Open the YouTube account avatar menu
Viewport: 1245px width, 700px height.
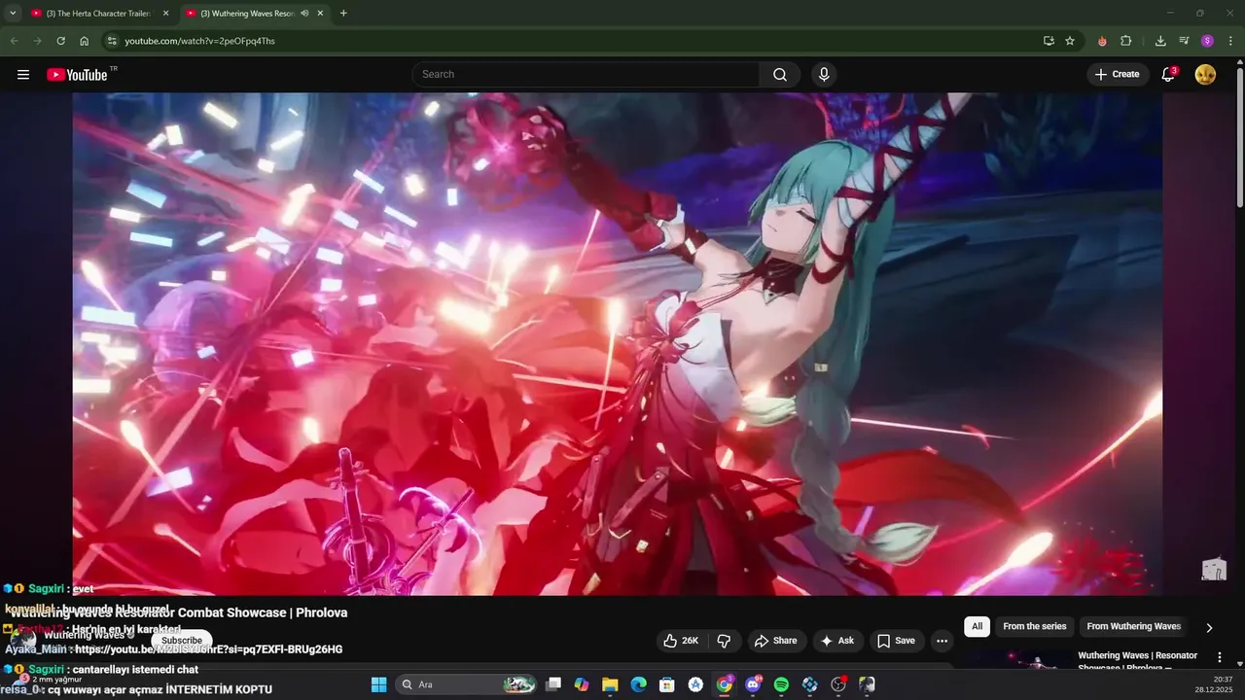point(1205,74)
